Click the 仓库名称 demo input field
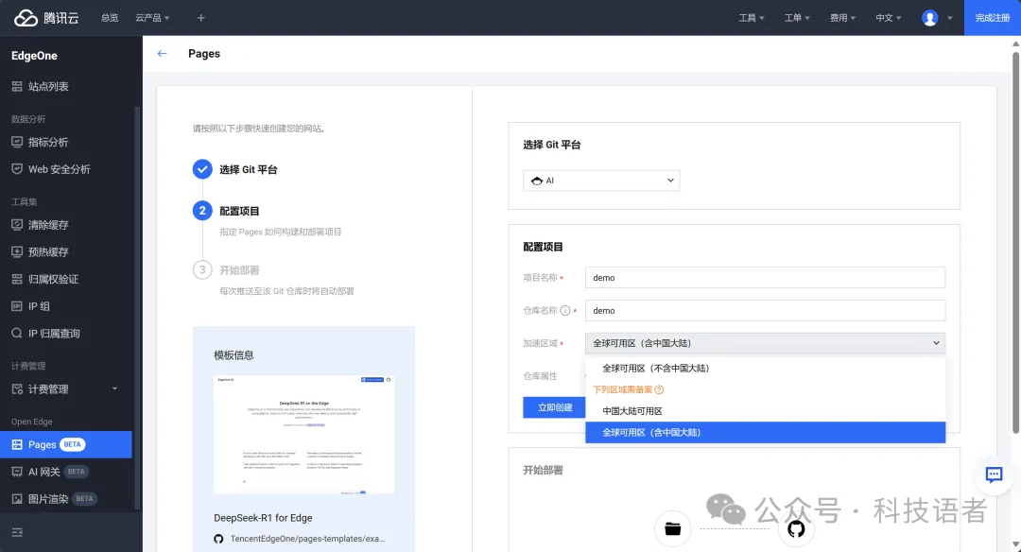The image size is (1021, 552). (x=765, y=310)
